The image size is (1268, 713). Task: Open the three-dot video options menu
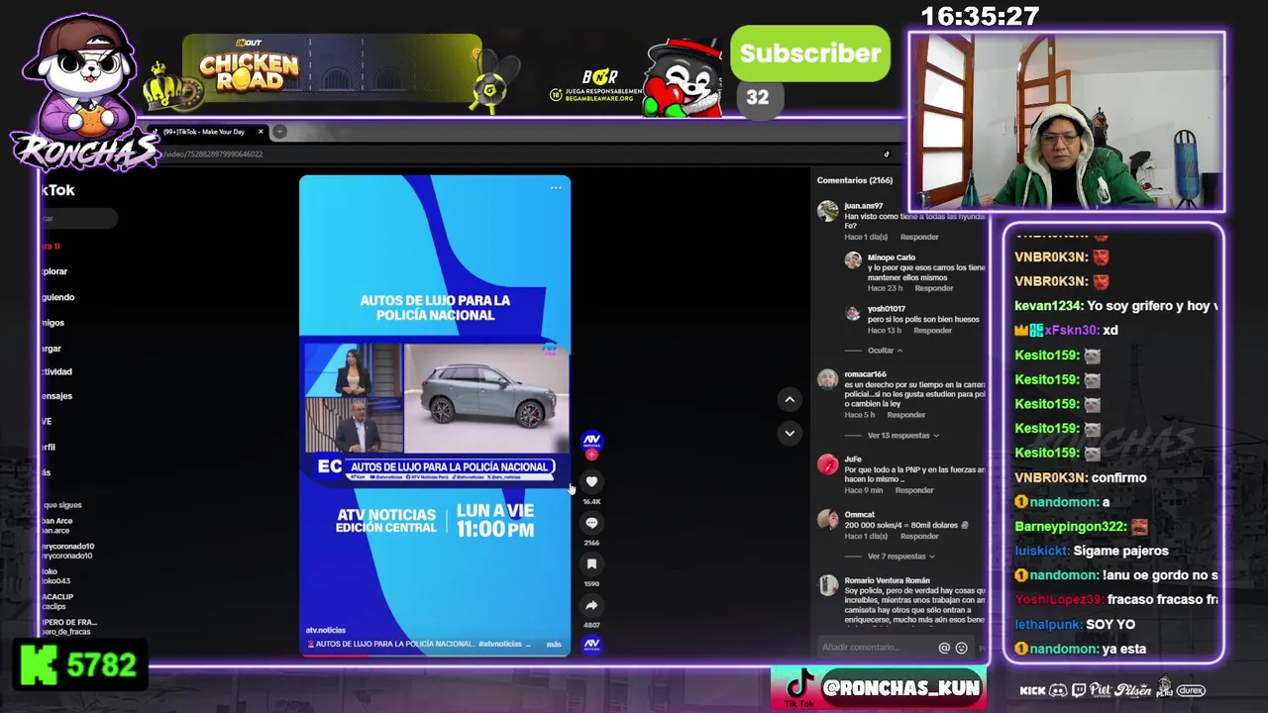point(556,187)
